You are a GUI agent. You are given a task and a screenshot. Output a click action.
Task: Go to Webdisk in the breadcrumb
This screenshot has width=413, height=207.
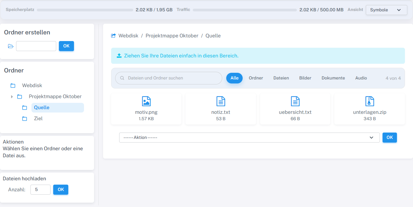[x=128, y=36]
